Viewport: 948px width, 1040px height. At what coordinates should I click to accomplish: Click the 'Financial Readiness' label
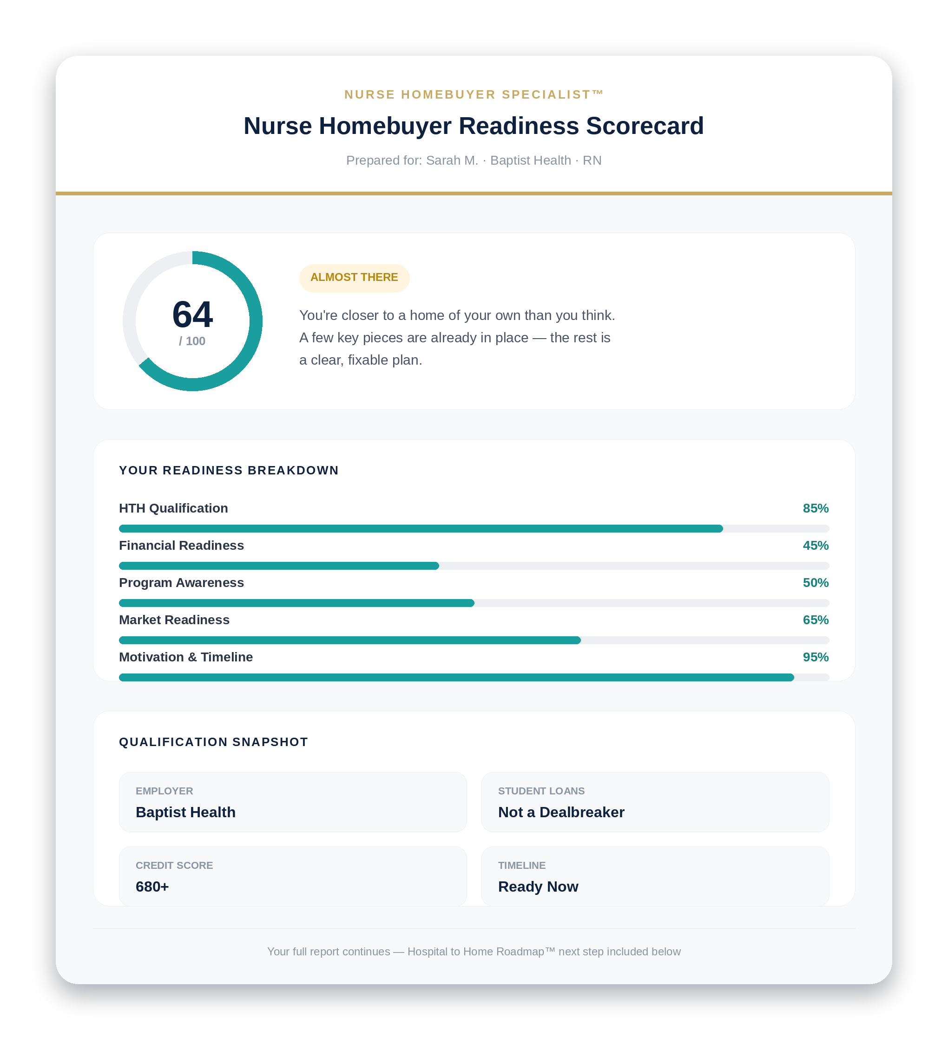point(181,545)
